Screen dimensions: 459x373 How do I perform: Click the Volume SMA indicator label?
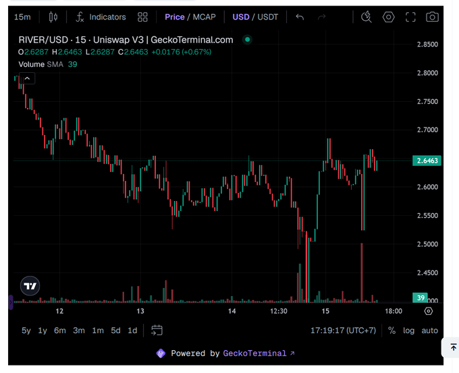pyautogui.click(x=40, y=64)
